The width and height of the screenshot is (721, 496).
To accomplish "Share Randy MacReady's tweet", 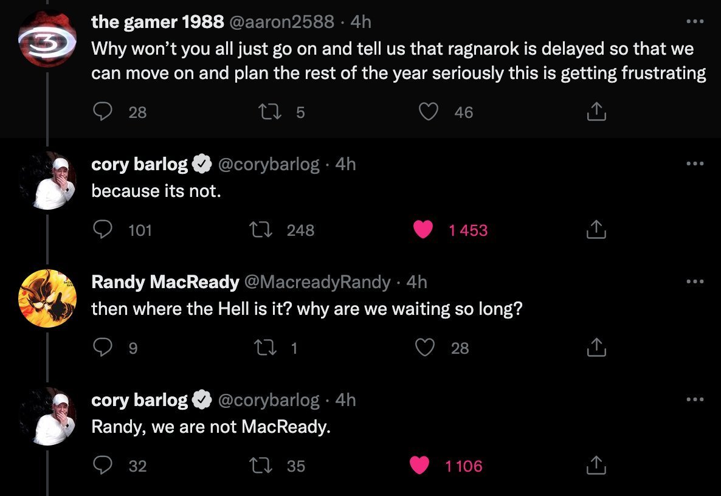I will click(596, 347).
